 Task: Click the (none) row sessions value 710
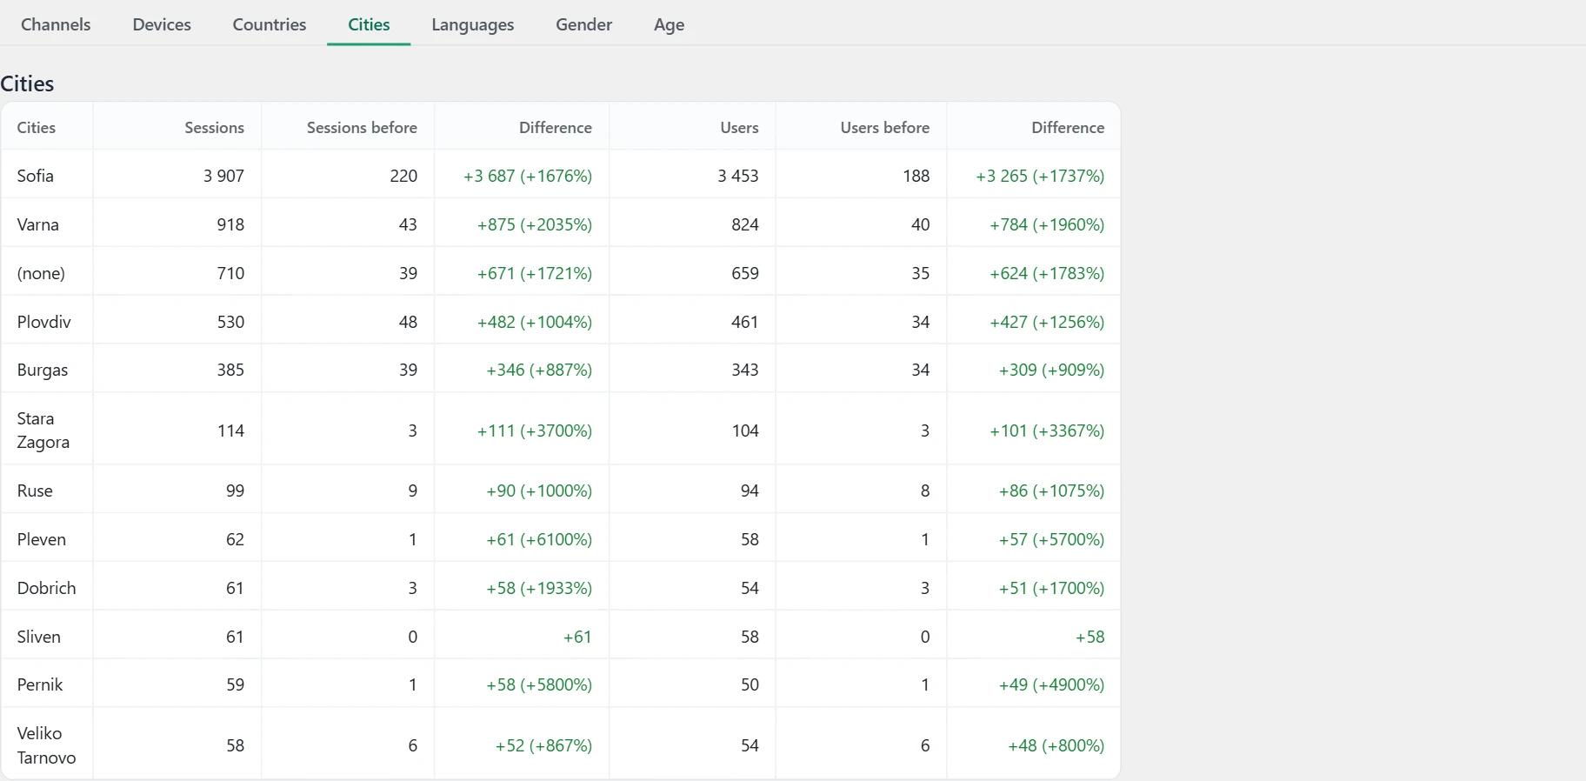pyautogui.click(x=230, y=273)
